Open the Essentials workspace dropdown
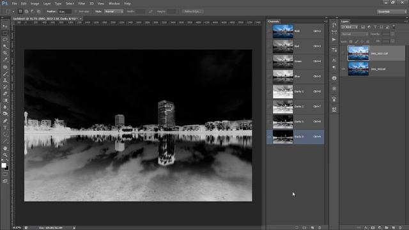This screenshot has width=409, height=230. click(392, 11)
